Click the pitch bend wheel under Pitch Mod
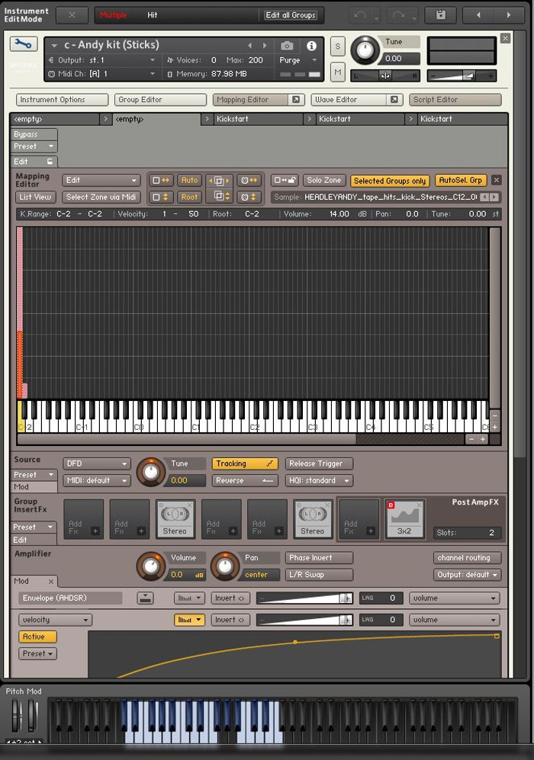Screen dimensions: 534x760 click(16, 716)
